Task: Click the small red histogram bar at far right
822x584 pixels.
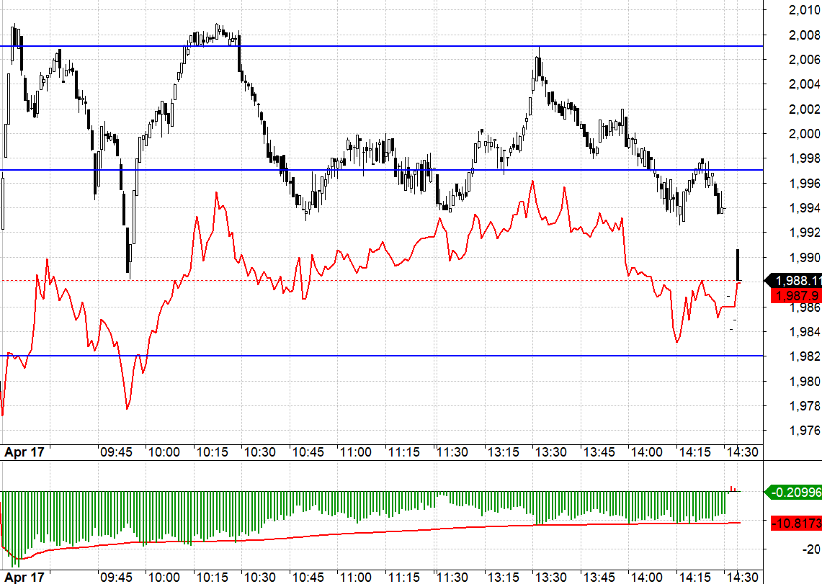Action: tap(732, 489)
